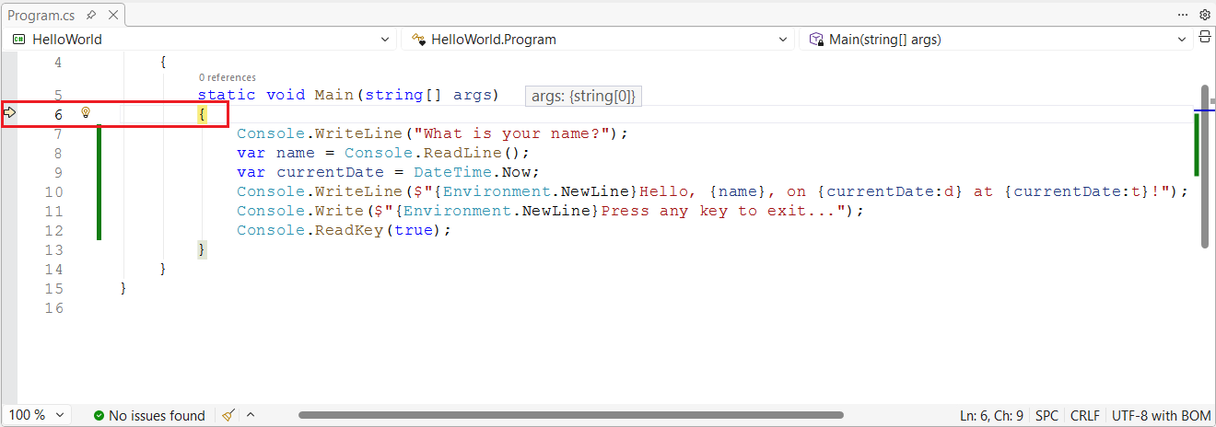
Task: Open the 0 references CodeLens link
Action: tap(227, 78)
